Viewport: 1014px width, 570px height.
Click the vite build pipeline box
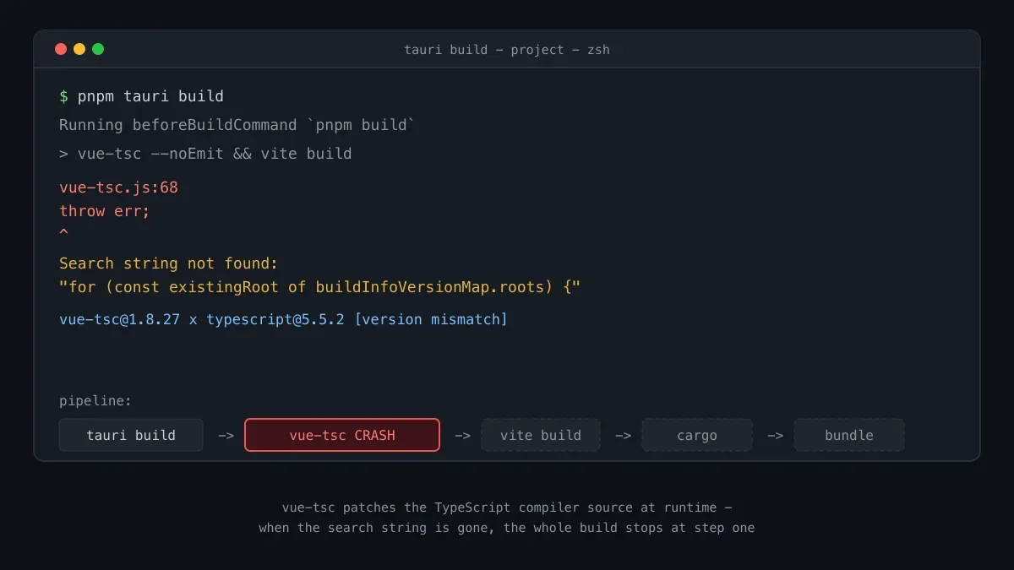pos(541,435)
